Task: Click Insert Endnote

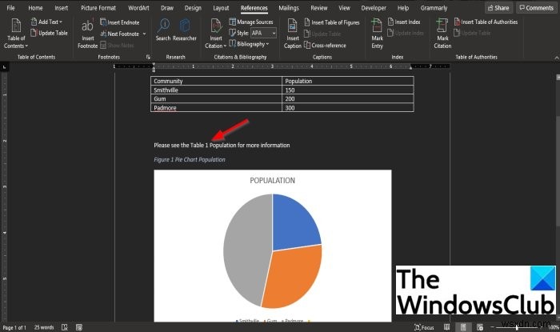Action: click(x=120, y=22)
